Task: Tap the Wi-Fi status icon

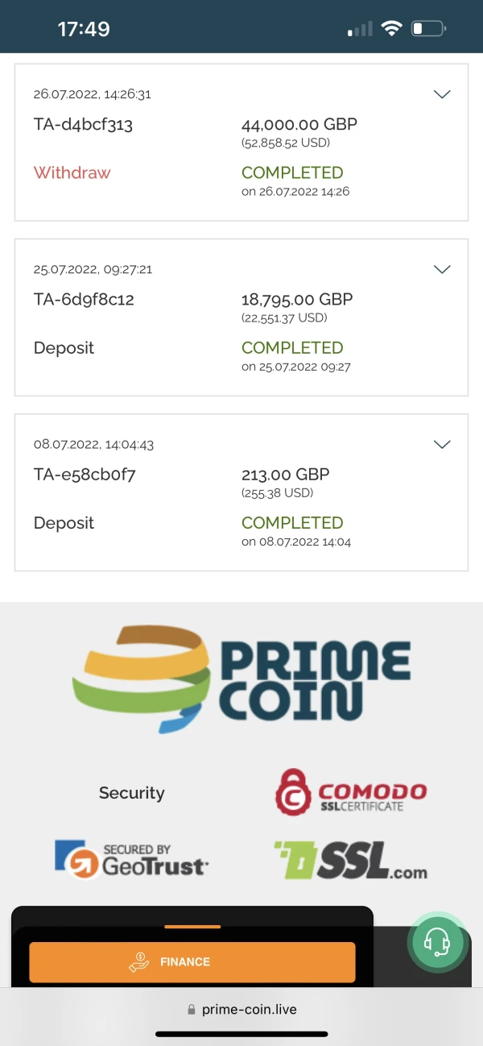Action: point(392,29)
